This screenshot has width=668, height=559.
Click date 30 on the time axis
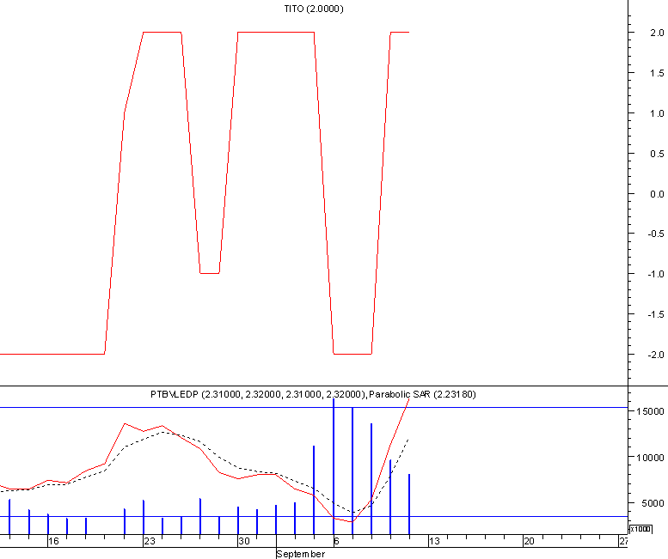click(244, 541)
